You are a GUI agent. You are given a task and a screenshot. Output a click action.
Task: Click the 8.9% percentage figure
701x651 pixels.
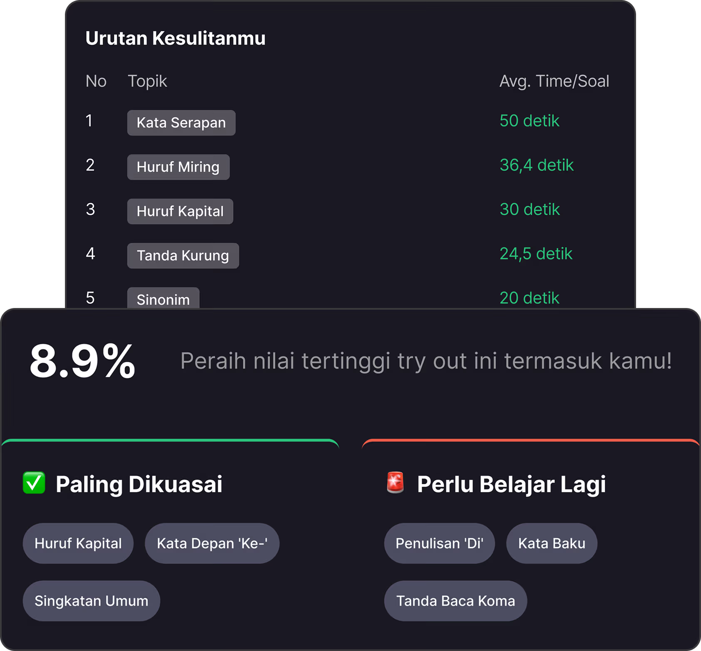pyautogui.click(x=82, y=361)
